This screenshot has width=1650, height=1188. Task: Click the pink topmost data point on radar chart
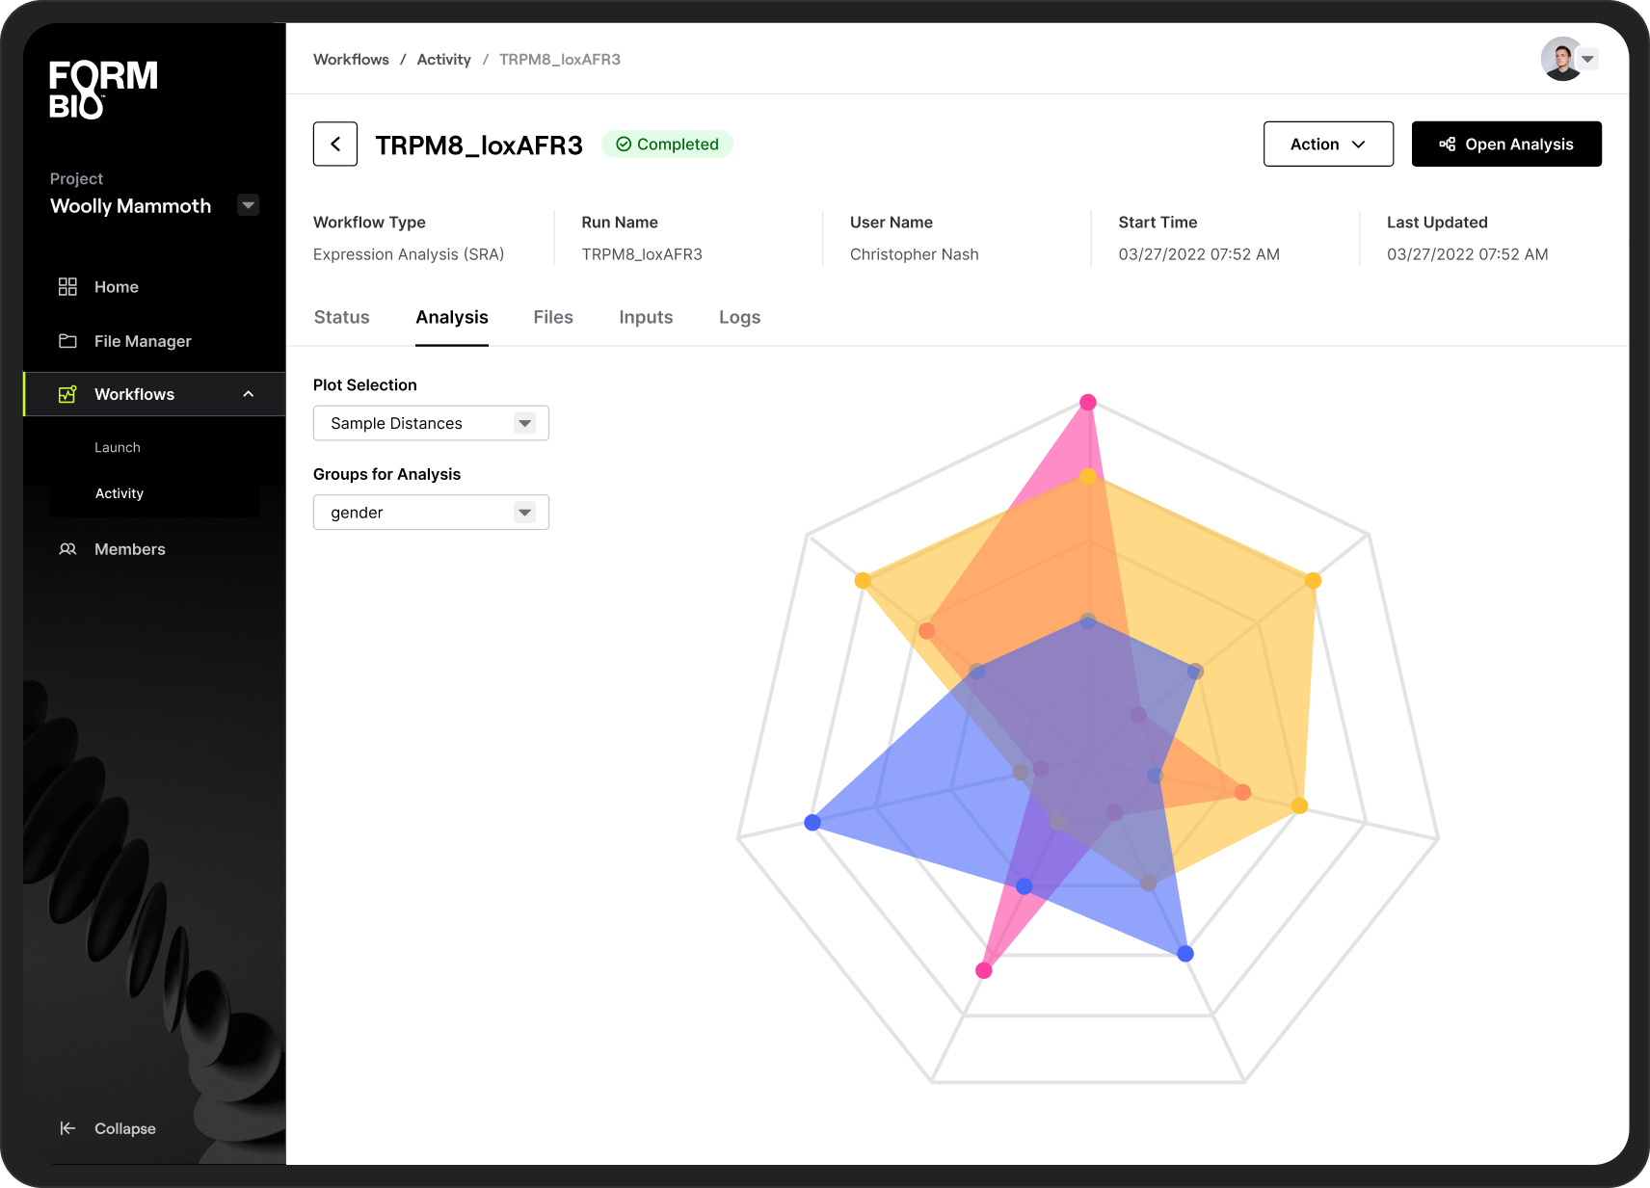(1088, 402)
